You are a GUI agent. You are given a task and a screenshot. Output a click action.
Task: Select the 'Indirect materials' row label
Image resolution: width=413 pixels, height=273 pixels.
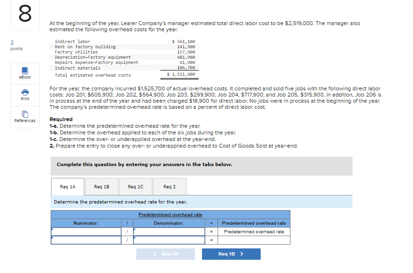[x=78, y=68]
